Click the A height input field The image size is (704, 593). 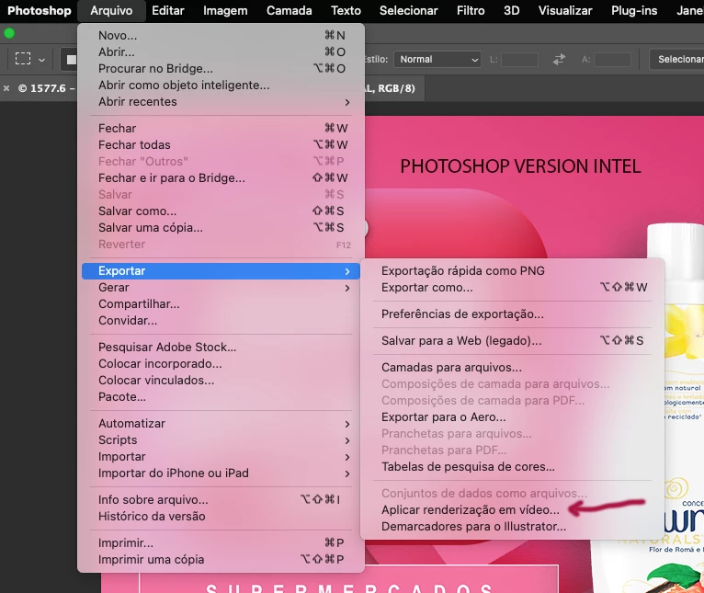(612, 59)
